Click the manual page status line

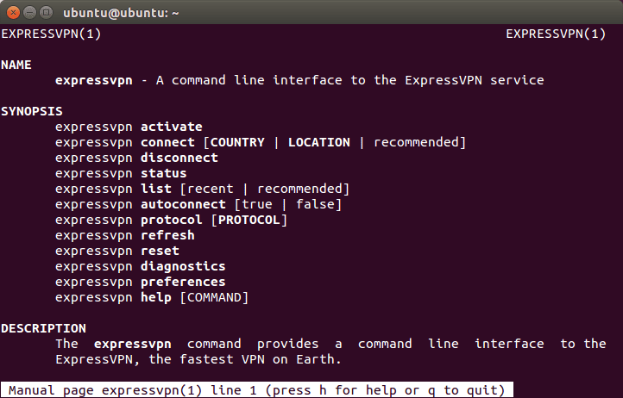pyautogui.click(x=256, y=390)
